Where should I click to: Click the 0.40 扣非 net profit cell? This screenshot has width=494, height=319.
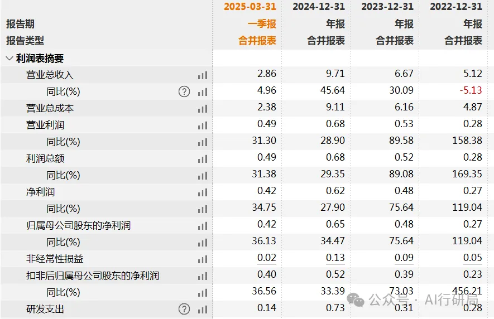click(266, 274)
